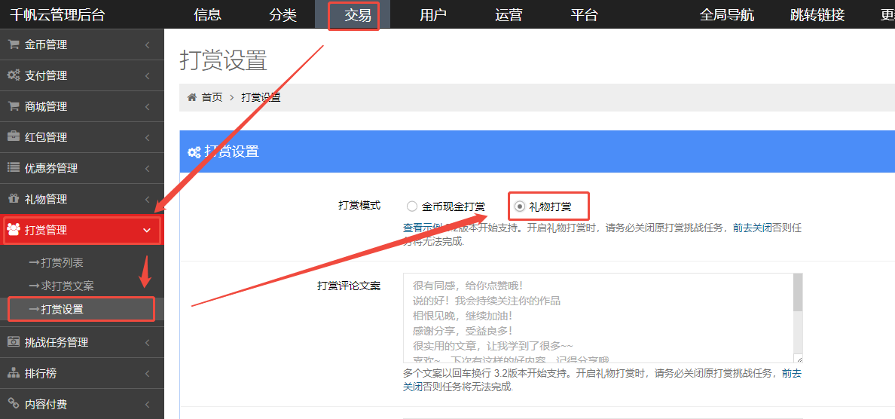Click the gears icon in the blue 打赏设置 header

[x=194, y=151]
